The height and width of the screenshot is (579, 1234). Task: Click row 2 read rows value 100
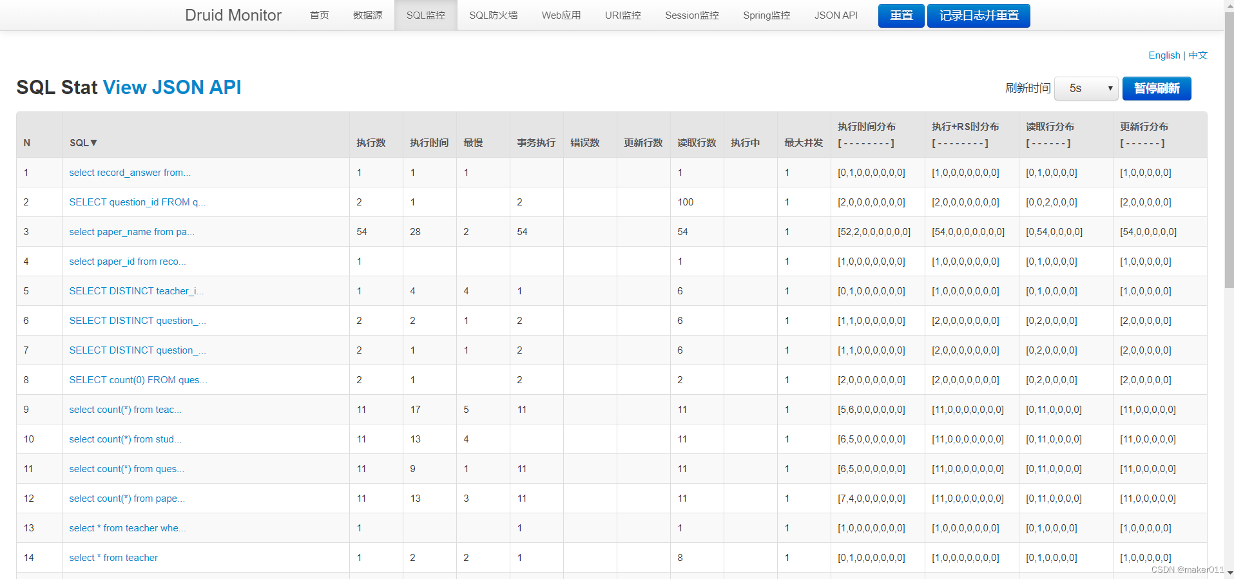click(685, 202)
